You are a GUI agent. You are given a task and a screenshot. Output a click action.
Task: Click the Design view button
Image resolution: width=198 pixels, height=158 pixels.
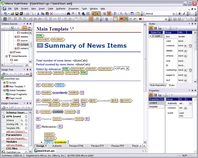click(x=41, y=146)
